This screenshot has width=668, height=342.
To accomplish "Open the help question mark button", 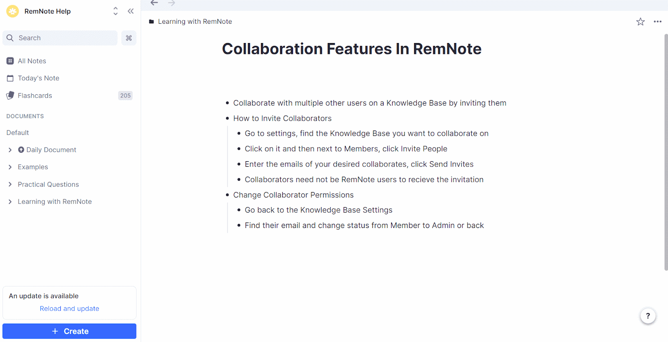I will point(648,316).
